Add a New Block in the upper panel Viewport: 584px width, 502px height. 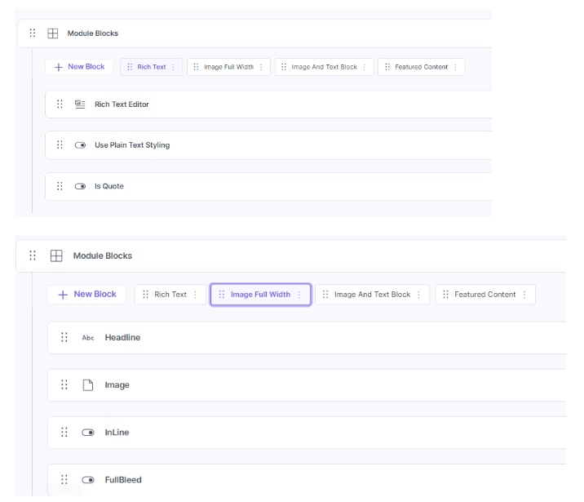(79, 67)
